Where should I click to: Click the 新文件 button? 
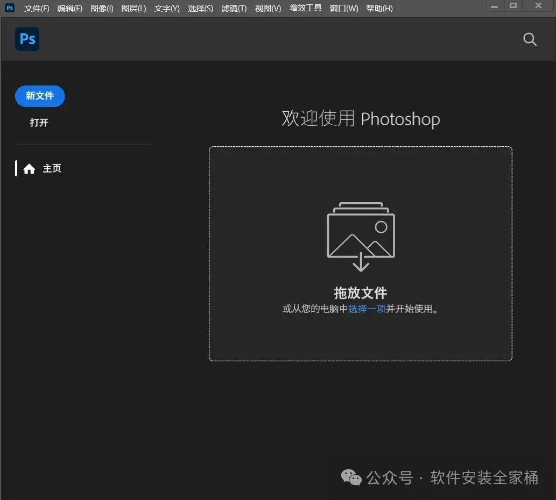[40, 96]
